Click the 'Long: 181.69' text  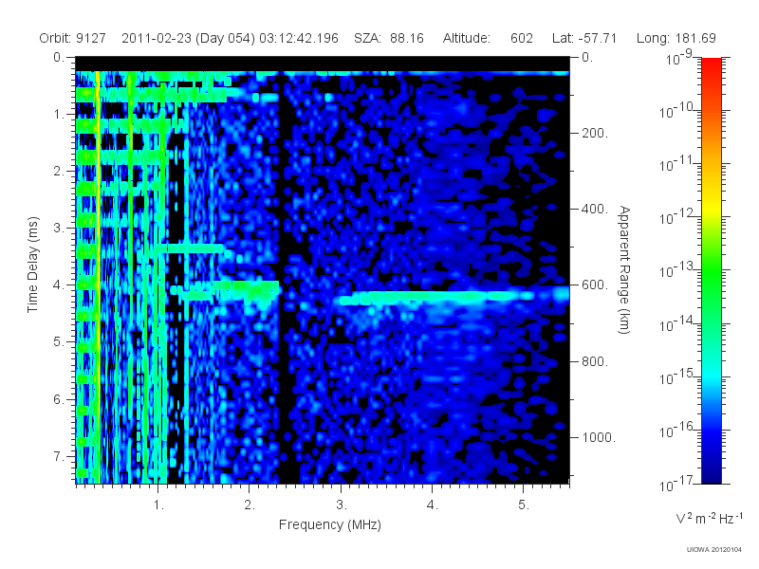point(676,38)
